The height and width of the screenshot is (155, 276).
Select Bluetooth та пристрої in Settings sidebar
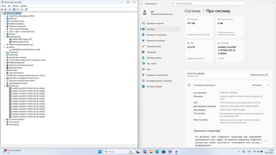pyautogui.click(x=161, y=35)
